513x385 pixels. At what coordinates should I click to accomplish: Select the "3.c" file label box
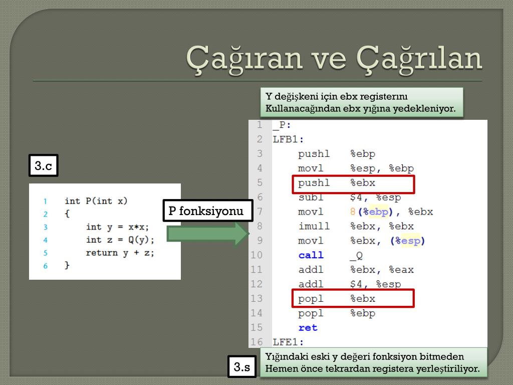[x=44, y=165]
